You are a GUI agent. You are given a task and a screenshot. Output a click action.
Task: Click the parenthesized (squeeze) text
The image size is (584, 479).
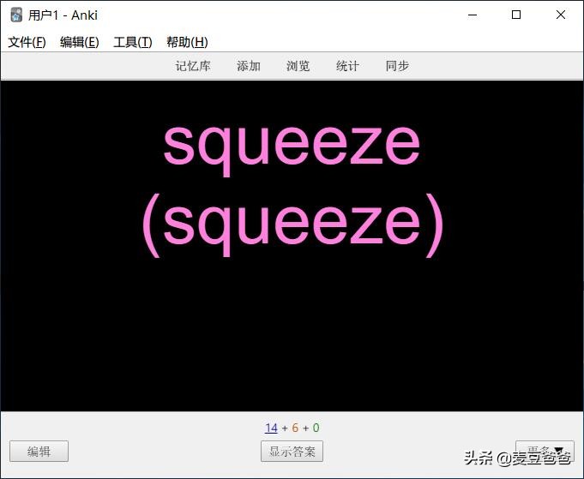click(293, 225)
